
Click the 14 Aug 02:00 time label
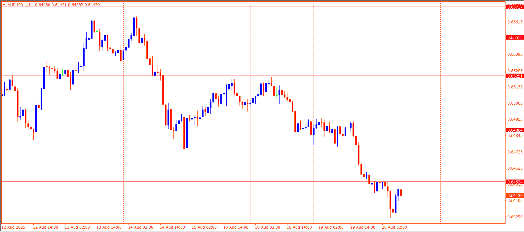click(x=141, y=227)
